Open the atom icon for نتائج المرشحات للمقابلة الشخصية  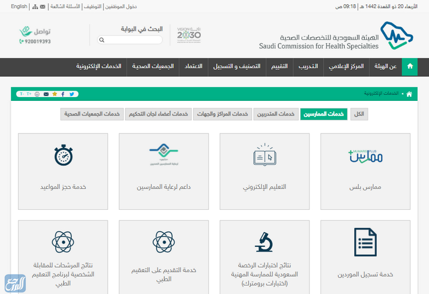[x=63, y=242]
